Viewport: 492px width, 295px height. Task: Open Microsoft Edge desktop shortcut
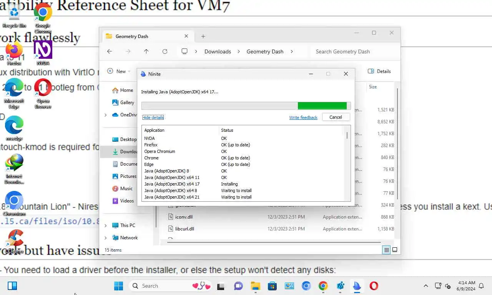click(14, 93)
